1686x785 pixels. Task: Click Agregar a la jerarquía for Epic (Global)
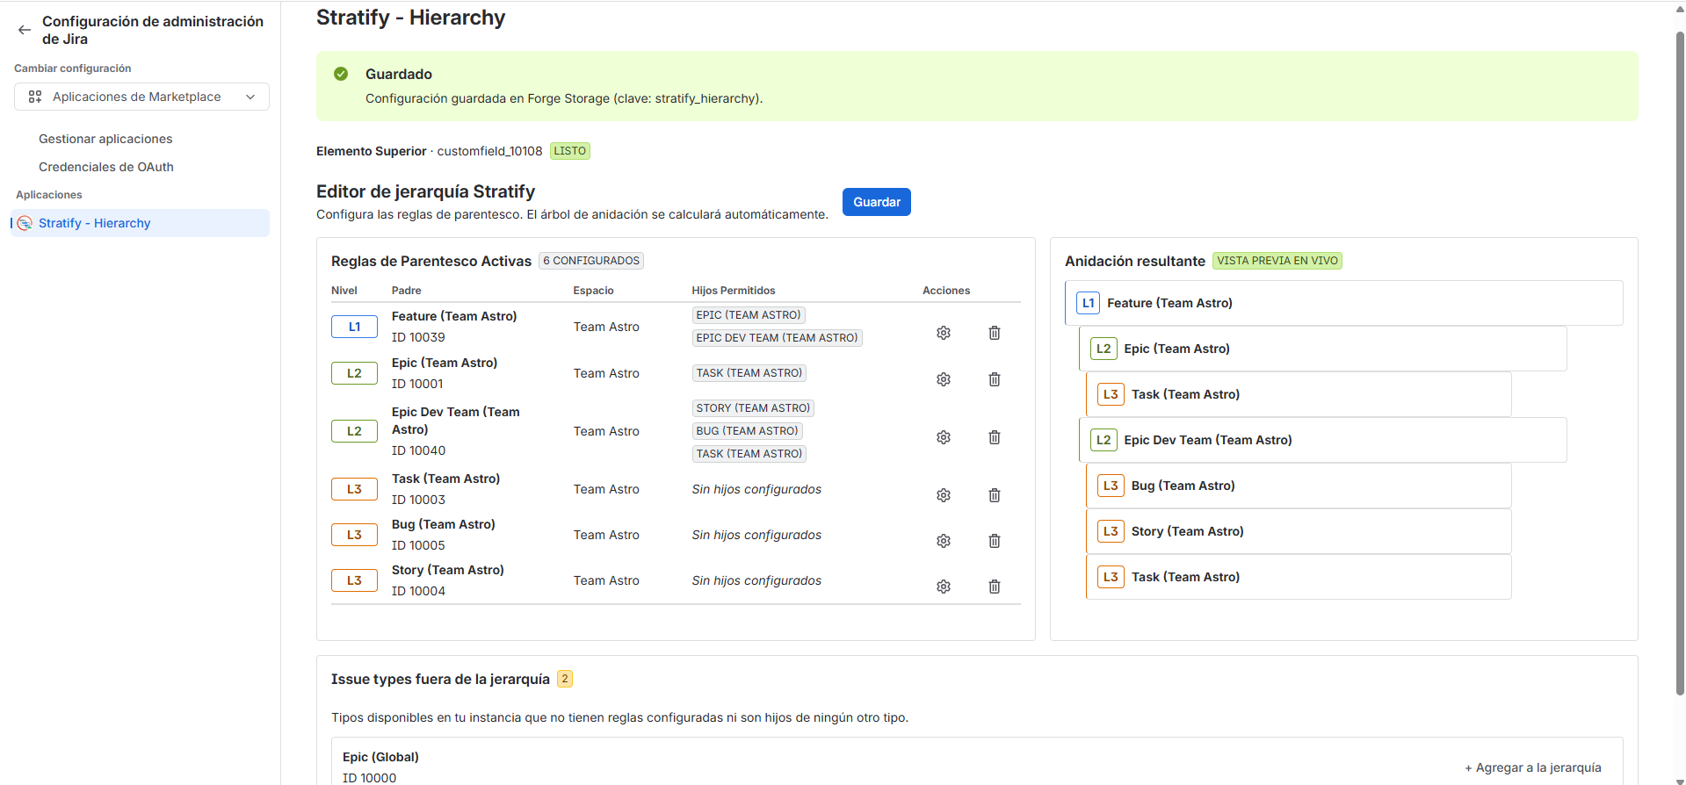(1533, 767)
